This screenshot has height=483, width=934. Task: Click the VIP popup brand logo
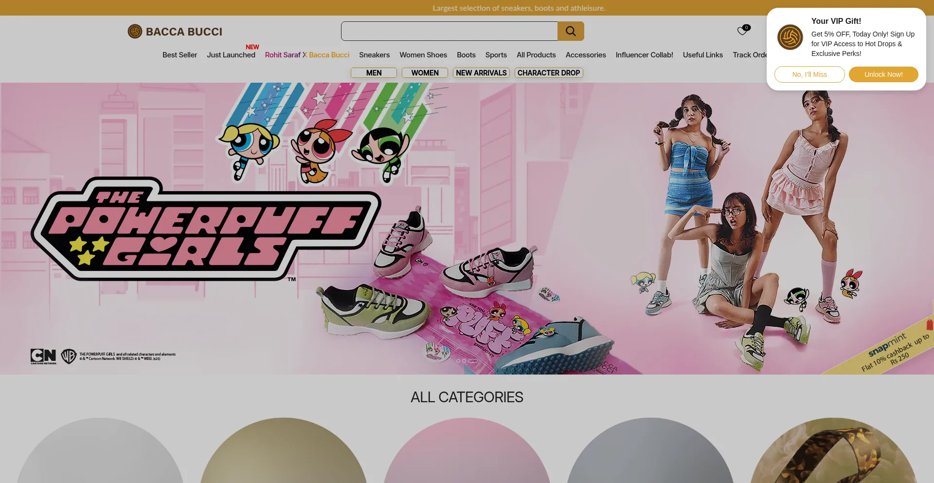click(x=790, y=37)
